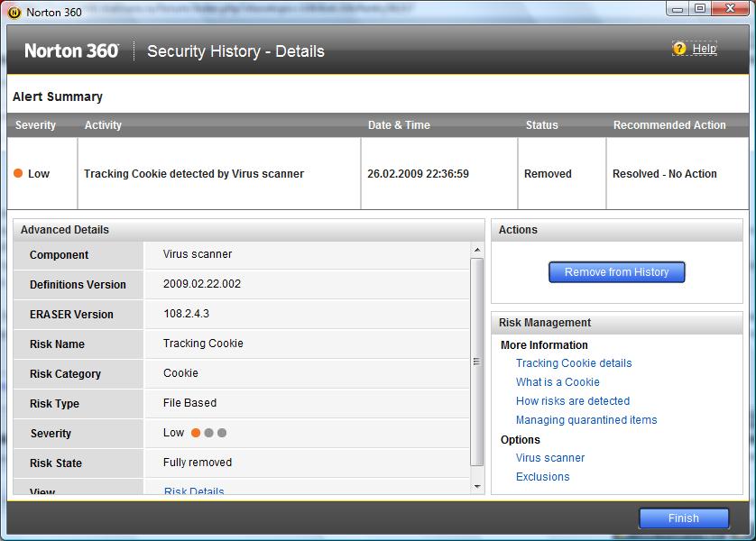
Task: Click the yellow Help question mark icon
Action: point(679,48)
